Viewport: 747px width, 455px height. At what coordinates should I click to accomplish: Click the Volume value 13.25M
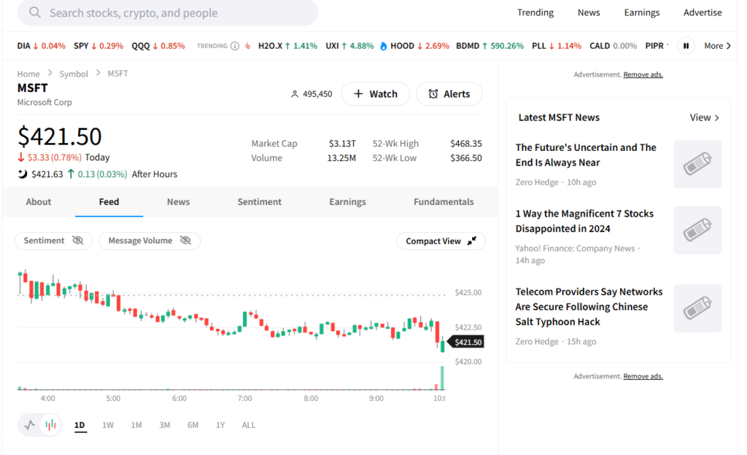tap(341, 158)
